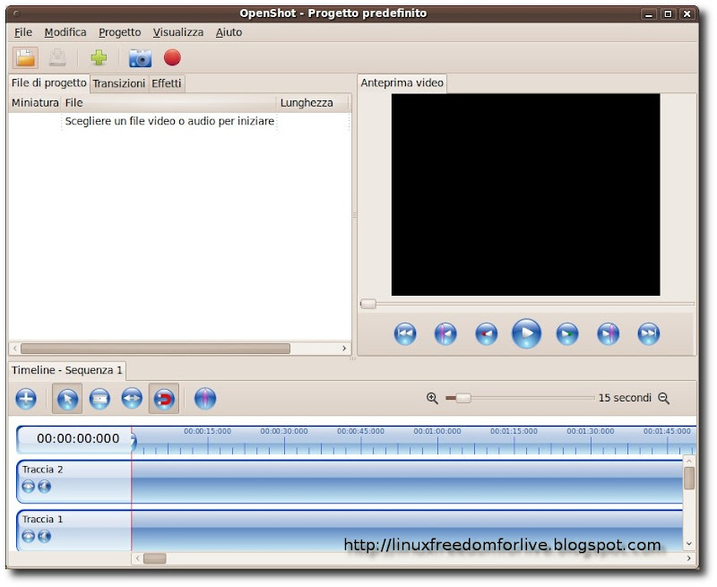Click down arrow of timeline vertical scrollbar

[688, 544]
